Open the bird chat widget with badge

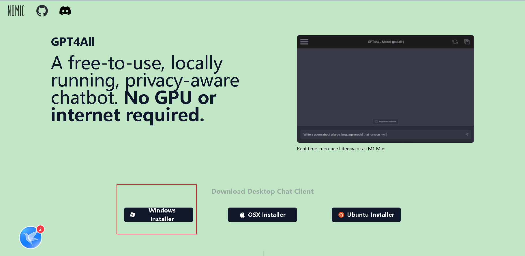point(31,238)
